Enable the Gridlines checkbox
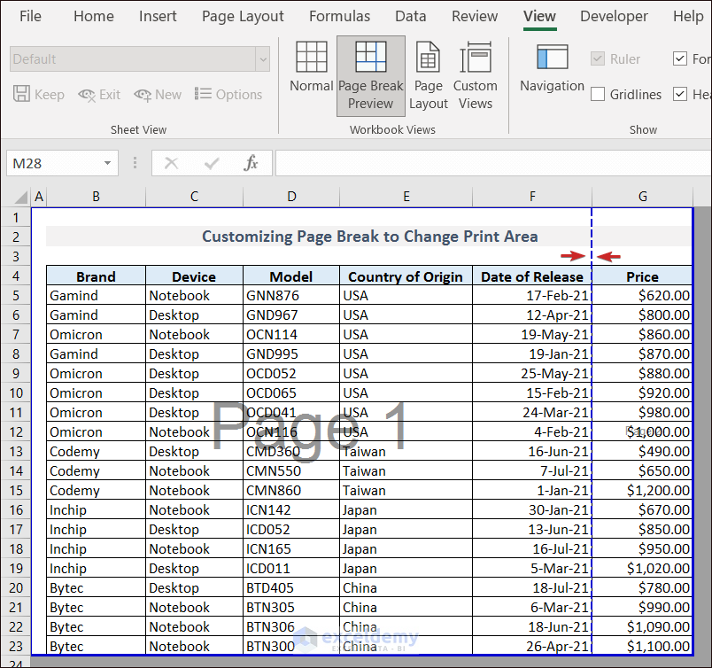The image size is (712, 668). [598, 95]
